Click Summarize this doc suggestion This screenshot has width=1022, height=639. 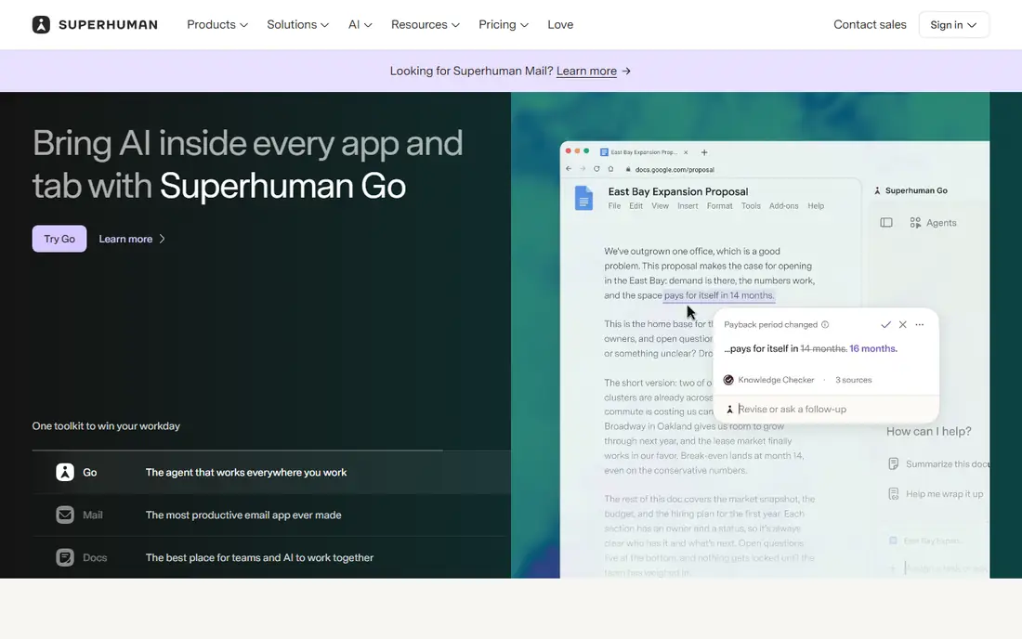click(x=938, y=463)
